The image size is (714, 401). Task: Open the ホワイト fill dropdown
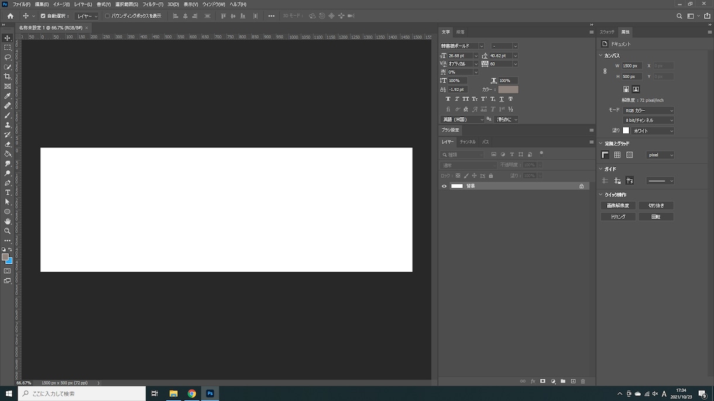point(653,131)
